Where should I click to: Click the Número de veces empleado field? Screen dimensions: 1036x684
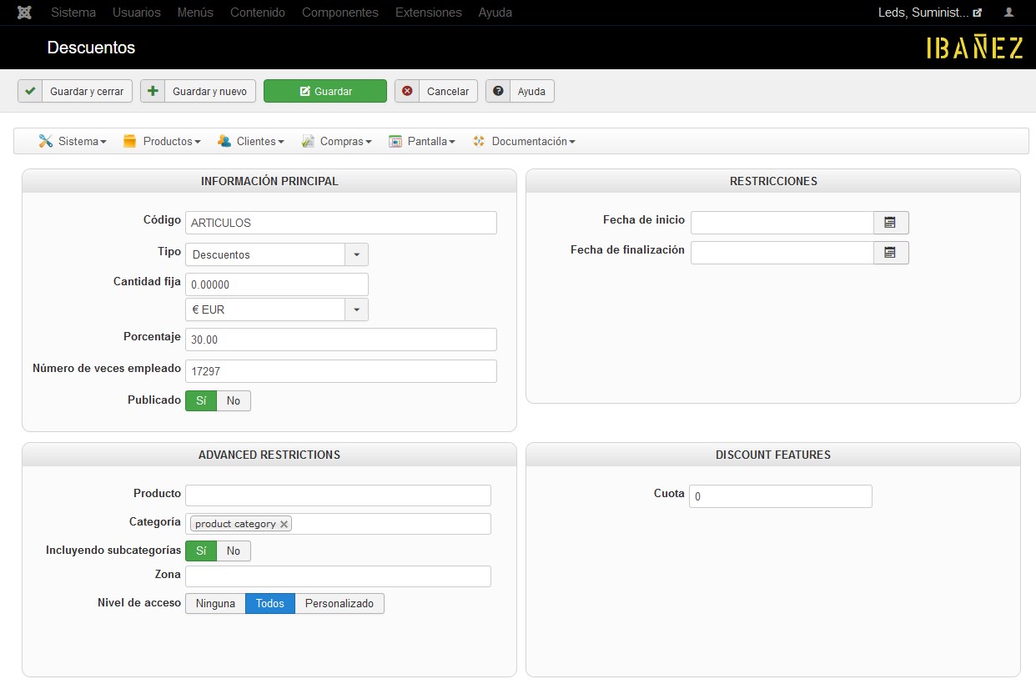(341, 371)
